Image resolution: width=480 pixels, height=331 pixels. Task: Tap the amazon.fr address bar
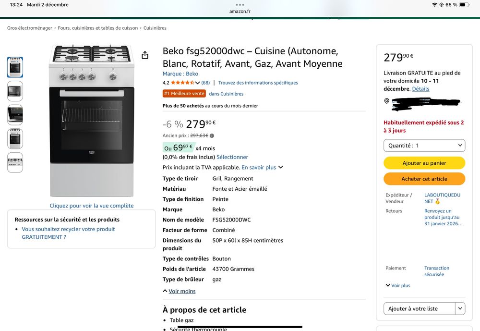[240, 12]
